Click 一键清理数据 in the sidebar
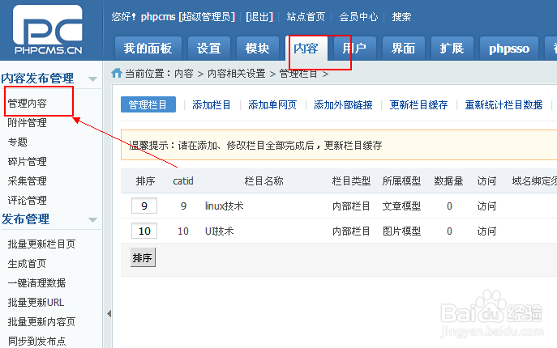 point(37,283)
